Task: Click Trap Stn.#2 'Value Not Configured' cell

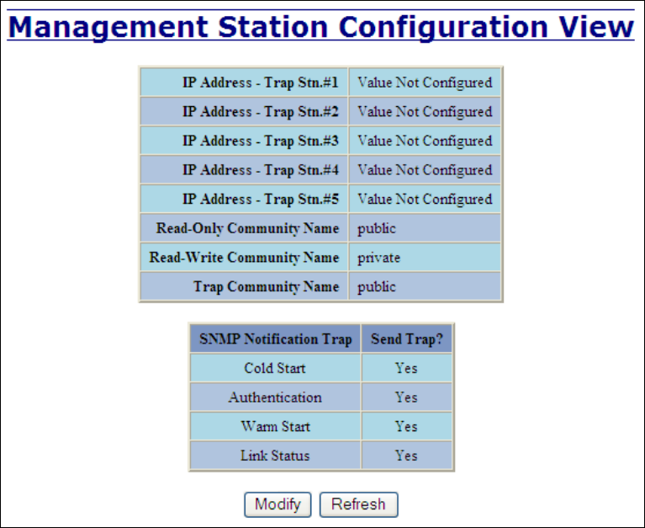Action: tap(425, 112)
